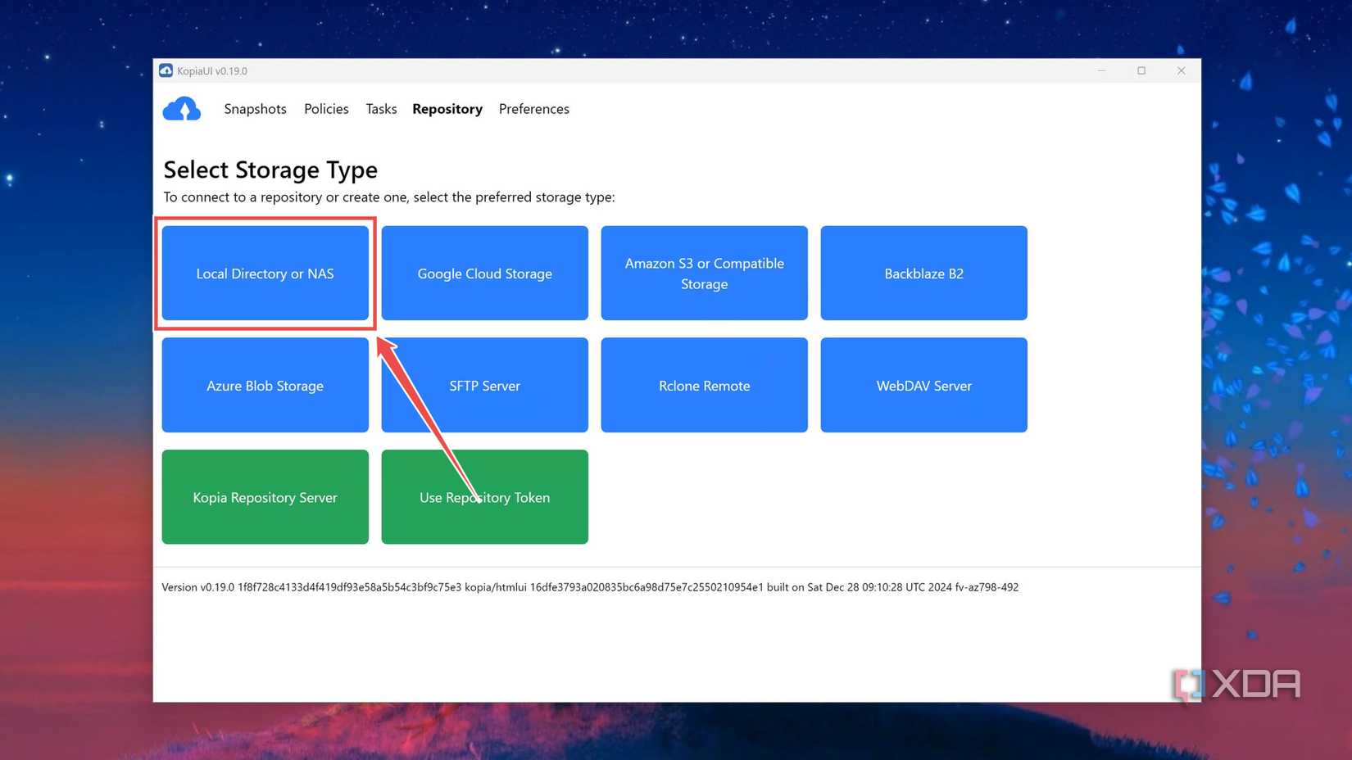Pick WebDAV Server storage type

point(923,385)
